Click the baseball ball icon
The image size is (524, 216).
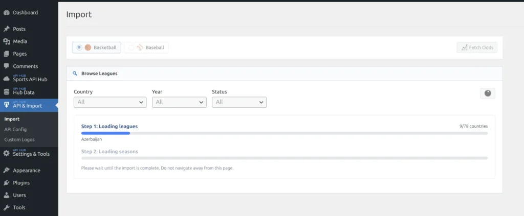point(140,47)
